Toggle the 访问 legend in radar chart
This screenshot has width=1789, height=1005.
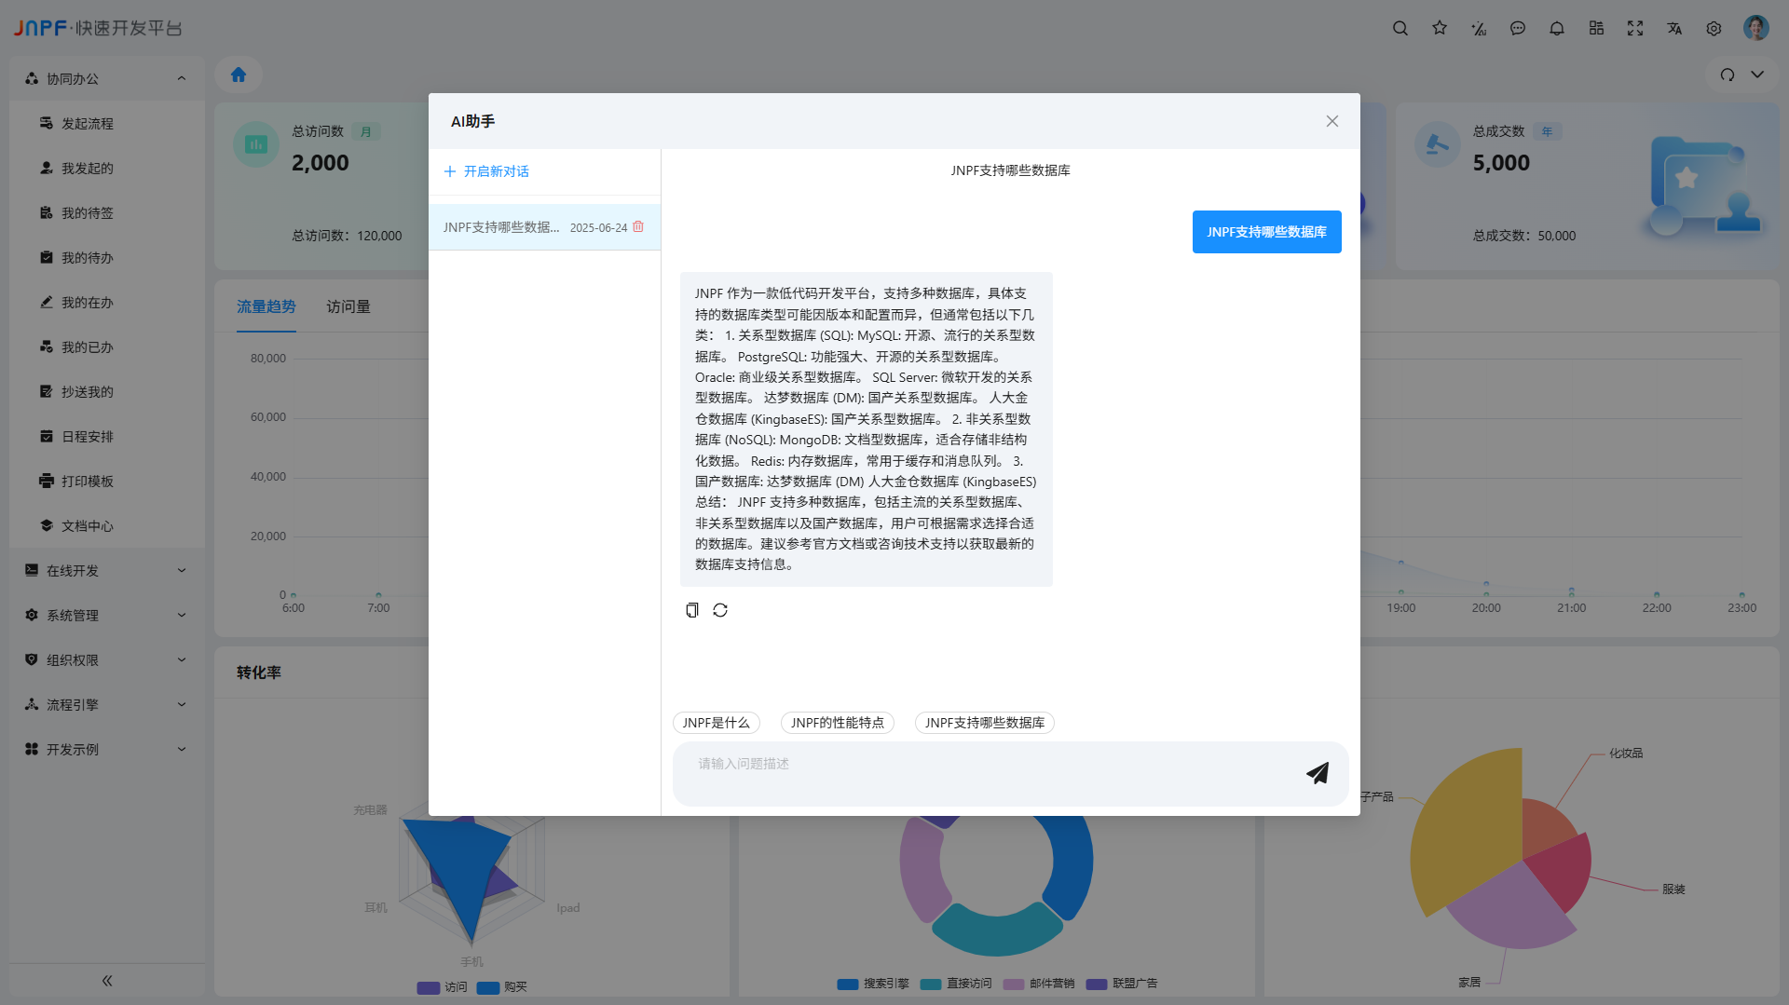click(442, 987)
